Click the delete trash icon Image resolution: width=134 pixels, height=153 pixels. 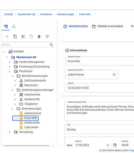pos(39,36)
